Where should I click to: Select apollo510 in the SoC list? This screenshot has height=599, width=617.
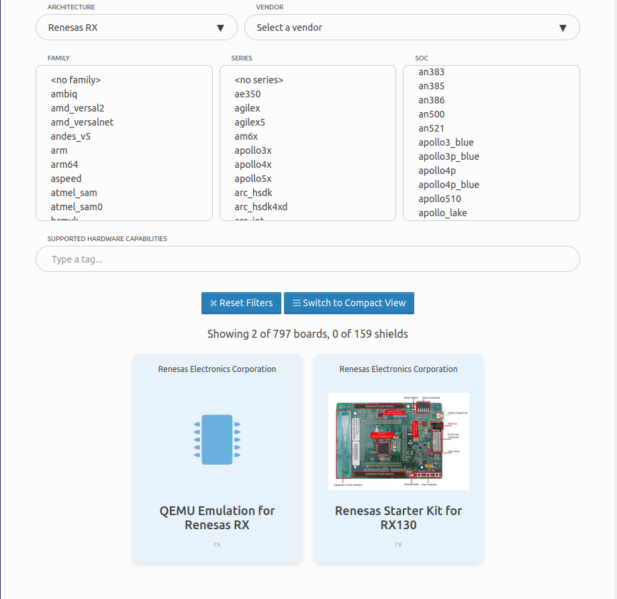click(x=440, y=199)
